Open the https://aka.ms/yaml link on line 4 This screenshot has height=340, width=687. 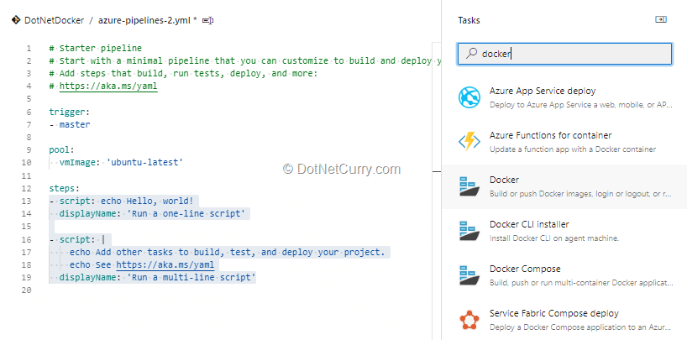pyautogui.click(x=108, y=86)
